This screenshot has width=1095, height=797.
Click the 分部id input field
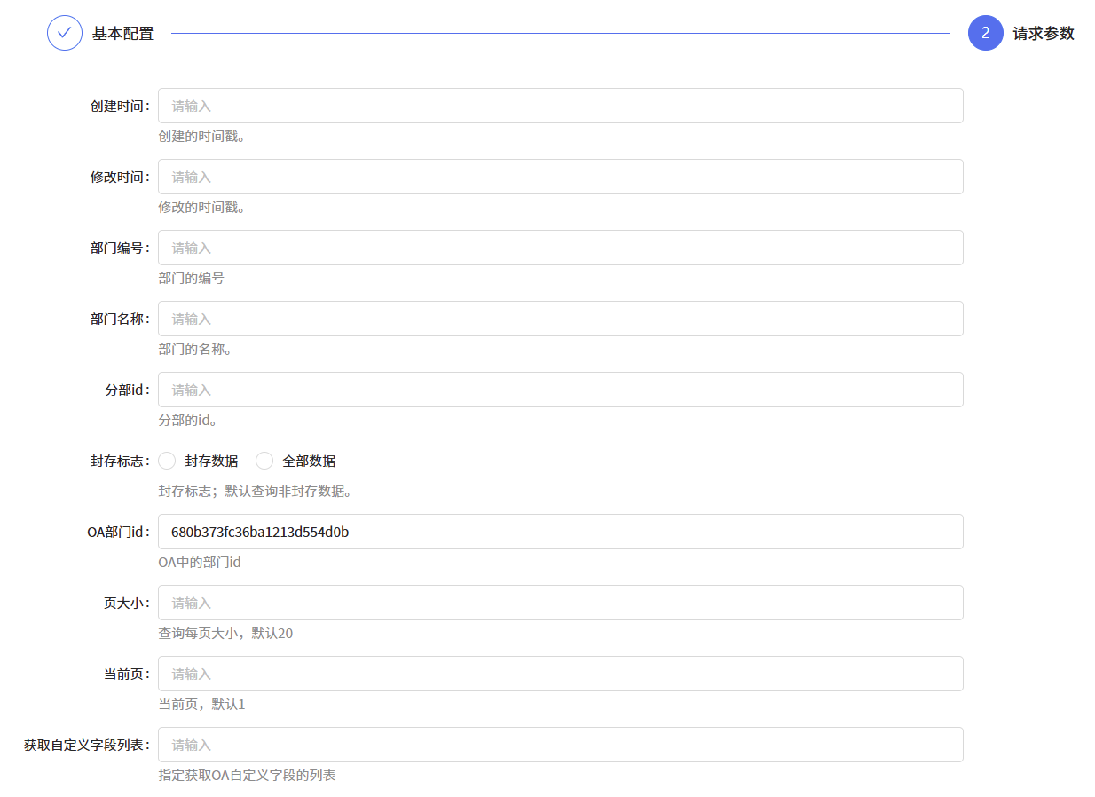click(x=561, y=390)
